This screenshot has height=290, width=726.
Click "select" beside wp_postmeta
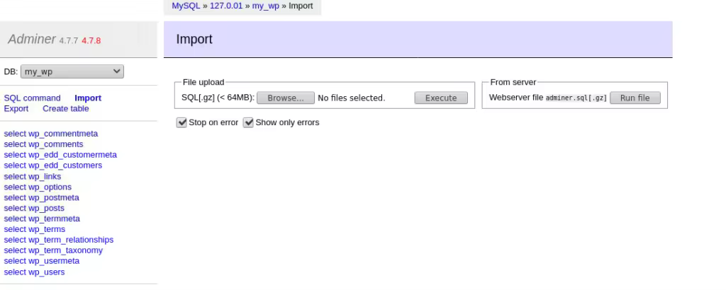pyautogui.click(x=15, y=197)
